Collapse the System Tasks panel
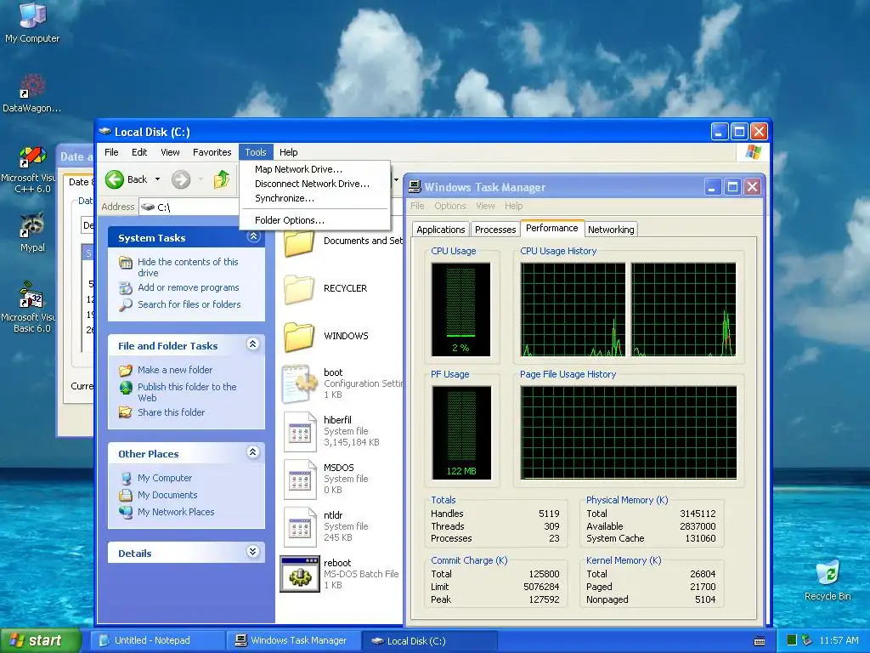Image resolution: width=870 pixels, height=653 pixels. point(253,237)
